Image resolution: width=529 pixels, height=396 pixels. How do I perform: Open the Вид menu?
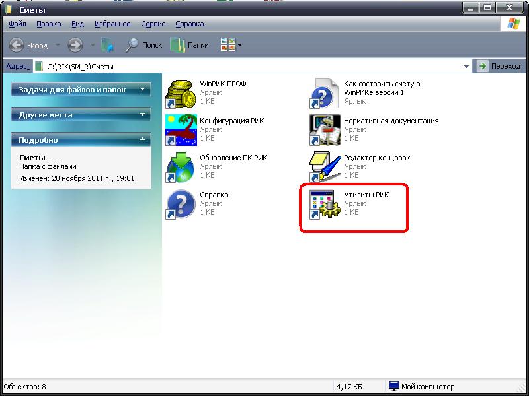pyautogui.click(x=77, y=24)
